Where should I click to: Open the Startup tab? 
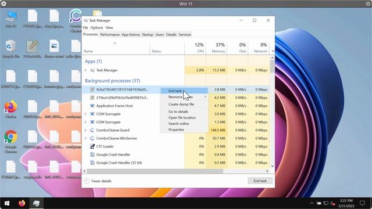point(148,35)
